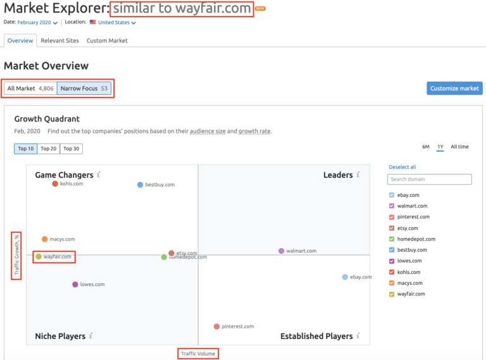The image size is (486, 360).
Task: Select the Narrow Focus 53 segment
Action: 84,89
